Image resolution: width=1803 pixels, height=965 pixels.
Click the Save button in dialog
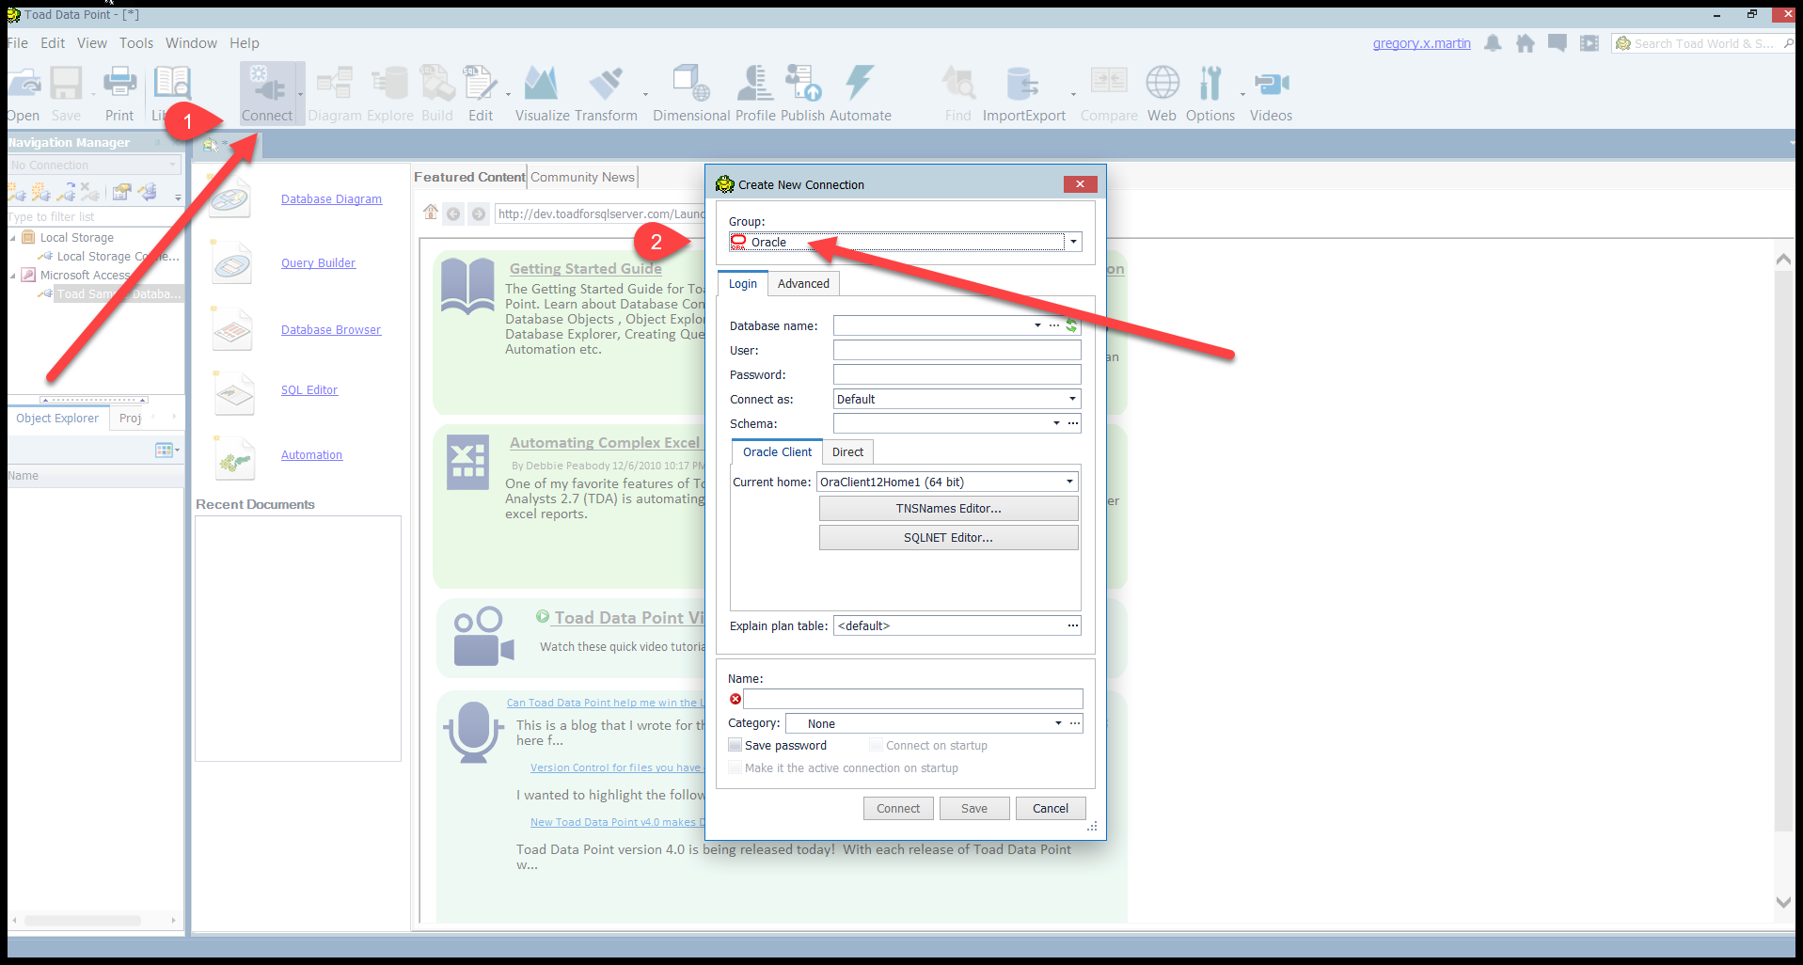(974, 808)
